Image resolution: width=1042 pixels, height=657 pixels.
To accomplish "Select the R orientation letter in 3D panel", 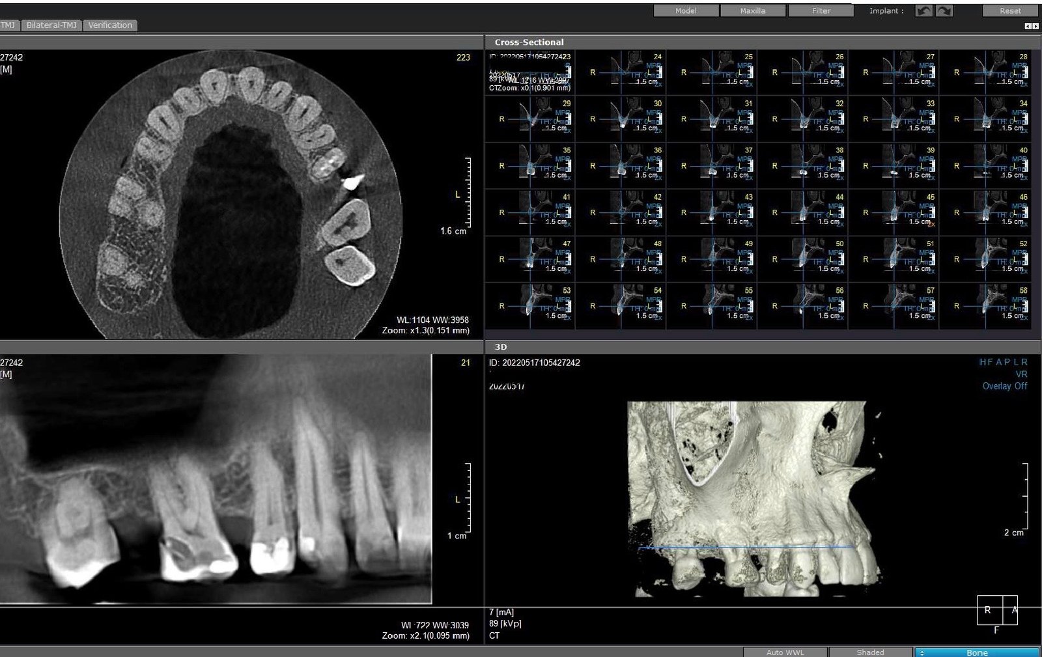I will [1024, 361].
